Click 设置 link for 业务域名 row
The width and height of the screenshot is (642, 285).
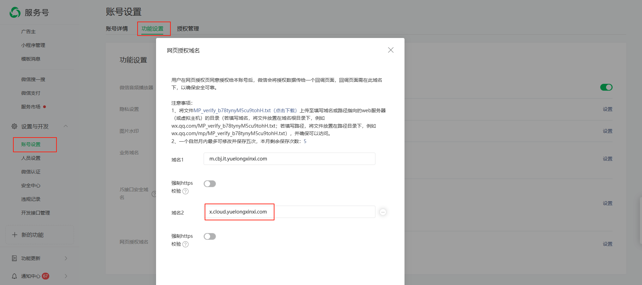[x=607, y=159]
